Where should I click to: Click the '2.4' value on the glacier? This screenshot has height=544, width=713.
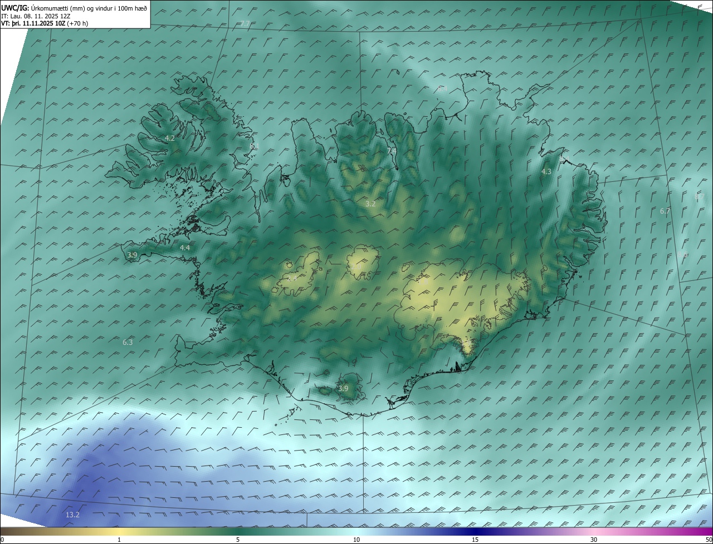pyautogui.click(x=292, y=278)
